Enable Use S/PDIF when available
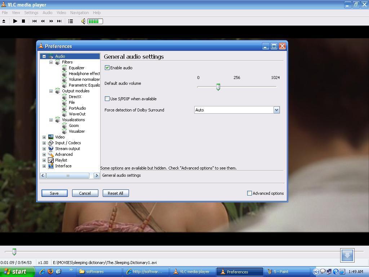Image resolution: width=369 pixels, height=277 pixels. pyautogui.click(x=107, y=98)
